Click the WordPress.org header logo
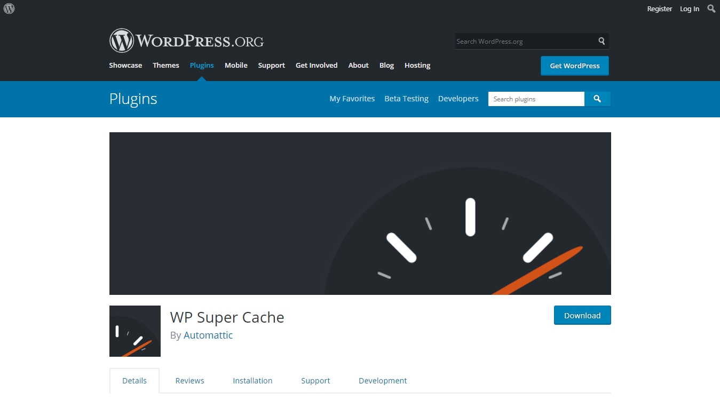The image size is (720, 409). [186, 41]
